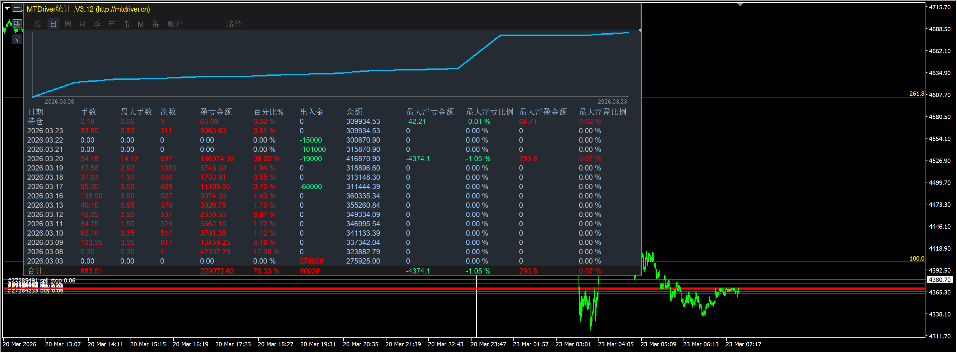This screenshot has width=957, height=353.
Task: Select the 2026.03.12 date row
Action: pyautogui.click(x=45, y=214)
